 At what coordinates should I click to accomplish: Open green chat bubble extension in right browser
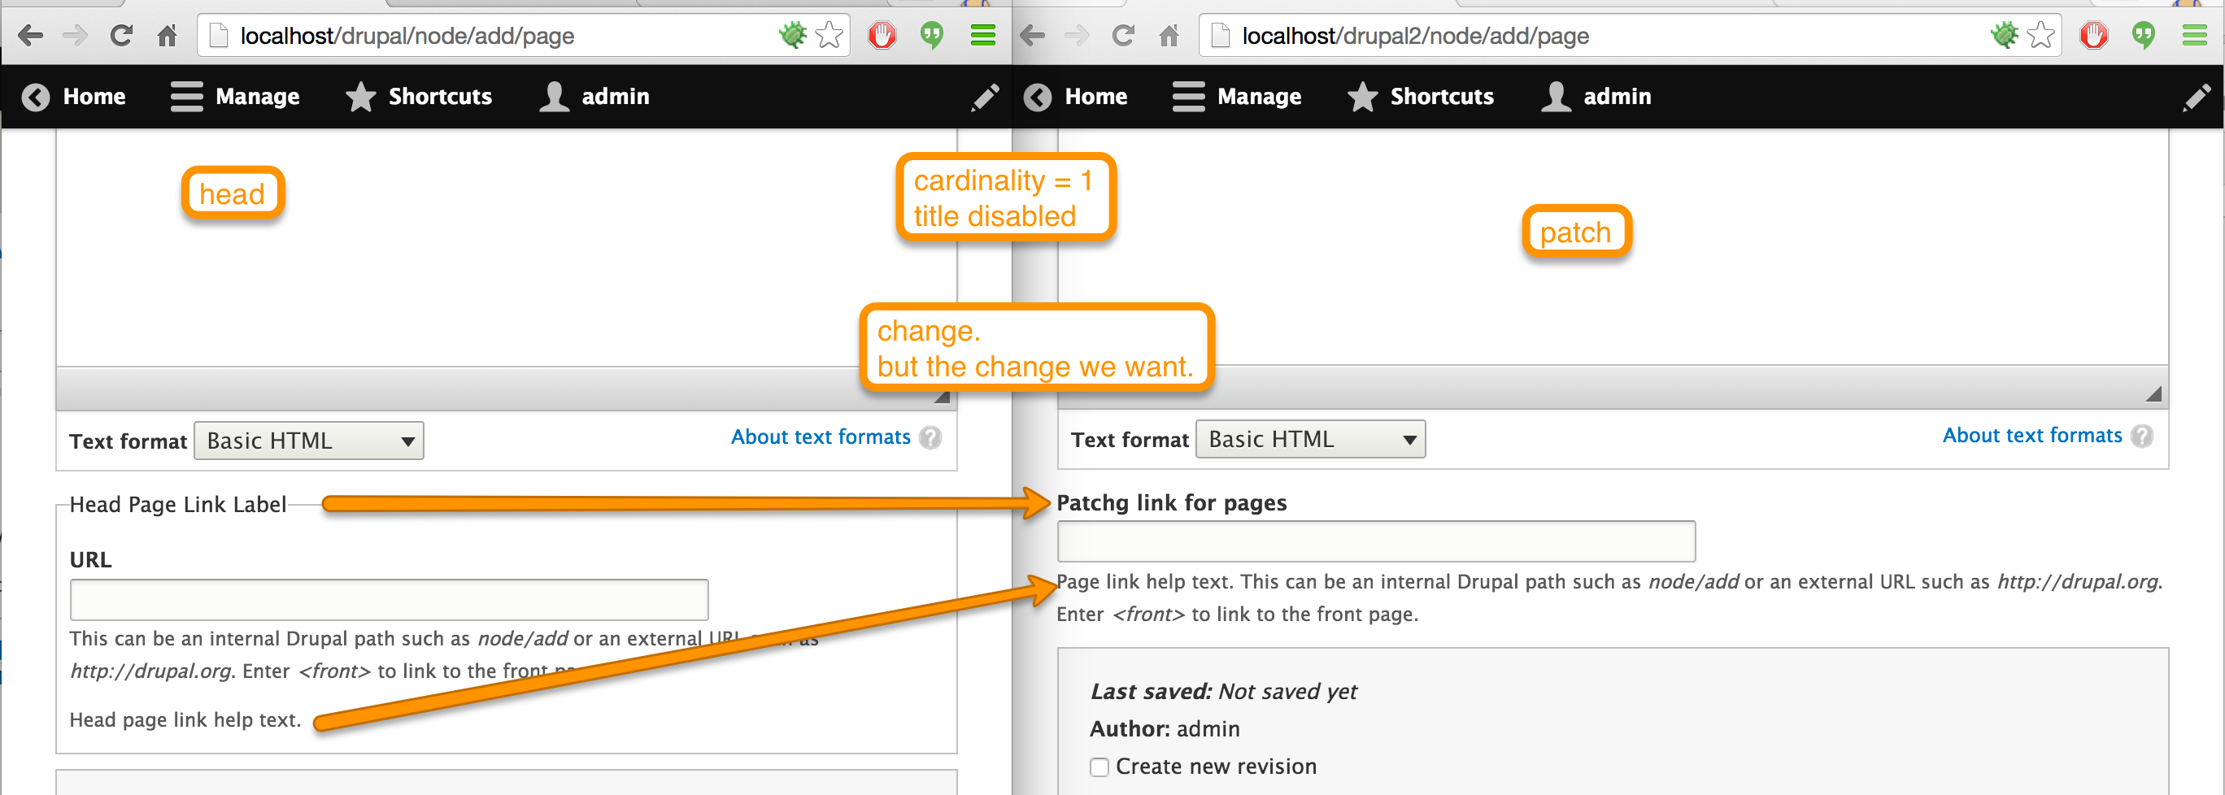tap(2144, 36)
